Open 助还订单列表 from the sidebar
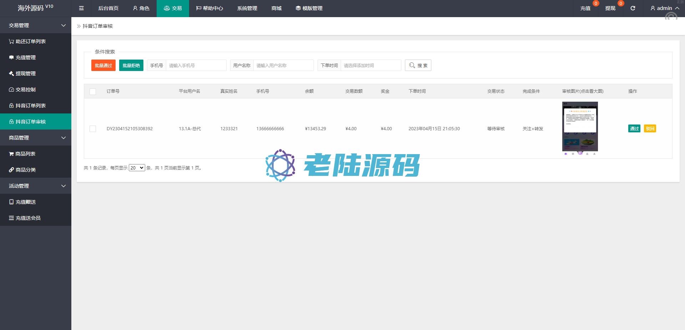 [31, 41]
